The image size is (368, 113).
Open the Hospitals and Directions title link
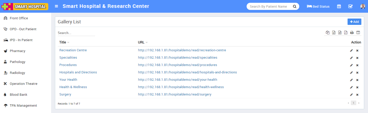tap(78, 72)
